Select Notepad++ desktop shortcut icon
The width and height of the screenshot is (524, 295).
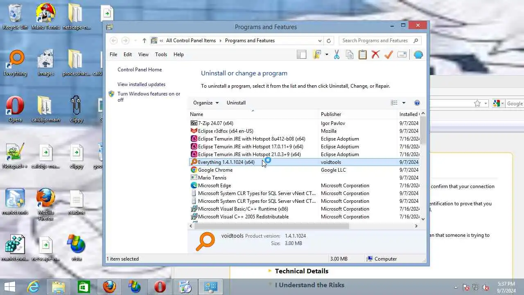tap(15, 156)
